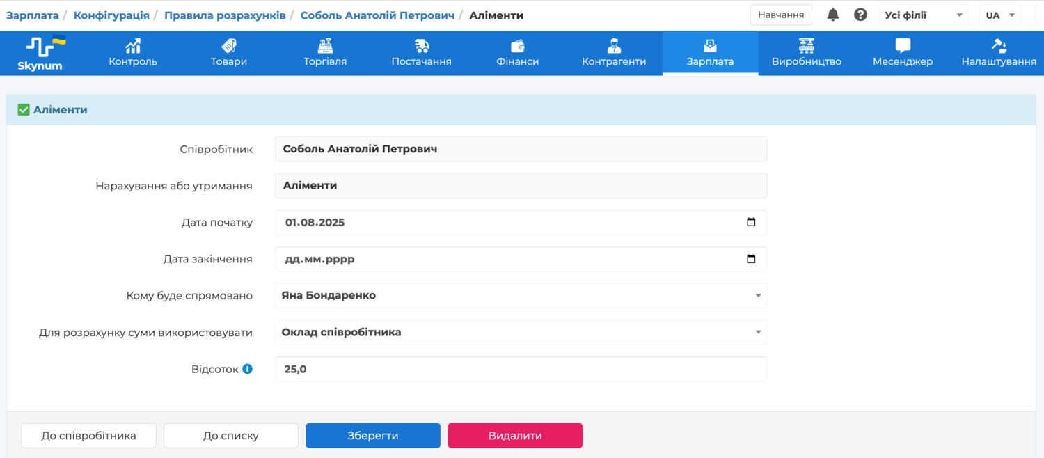
Task: Click the help question mark icon
Action: click(x=860, y=15)
